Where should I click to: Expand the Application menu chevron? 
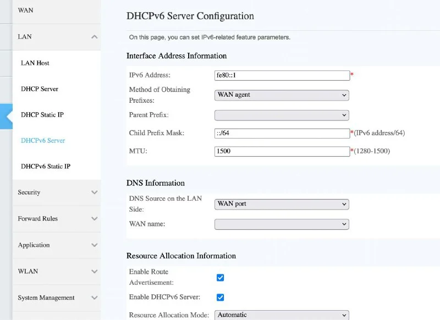pyautogui.click(x=94, y=245)
